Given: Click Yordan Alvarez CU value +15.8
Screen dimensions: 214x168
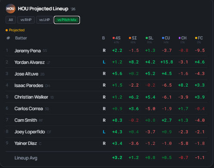Looking at the screenshot, I should [x=167, y=62].
